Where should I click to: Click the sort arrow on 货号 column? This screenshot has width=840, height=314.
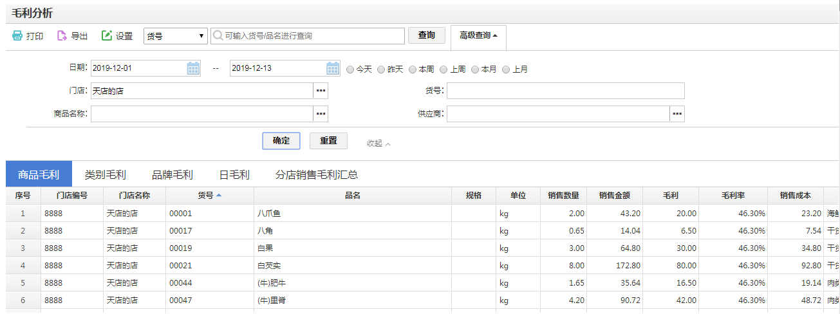[x=218, y=196]
